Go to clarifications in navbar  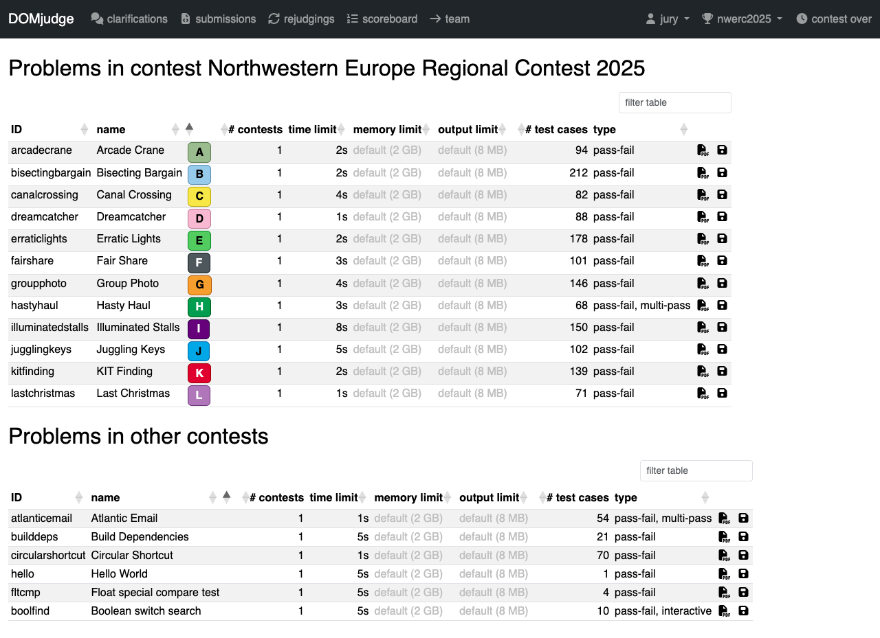click(x=129, y=19)
